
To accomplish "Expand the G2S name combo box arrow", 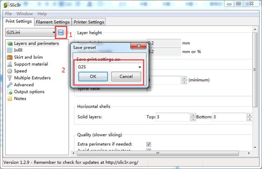I will (140, 67).
